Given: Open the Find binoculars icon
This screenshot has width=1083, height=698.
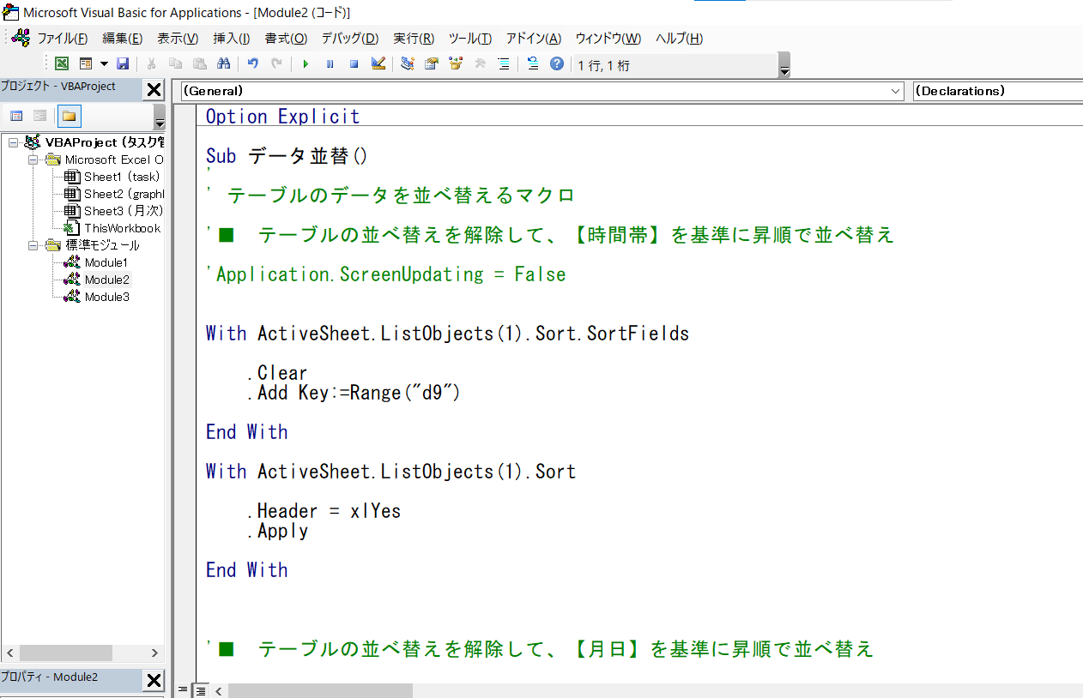Looking at the screenshot, I should point(223,64).
